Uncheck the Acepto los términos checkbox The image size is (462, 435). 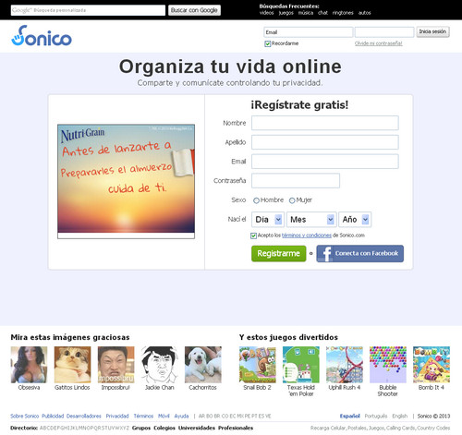tap(253, 236)
